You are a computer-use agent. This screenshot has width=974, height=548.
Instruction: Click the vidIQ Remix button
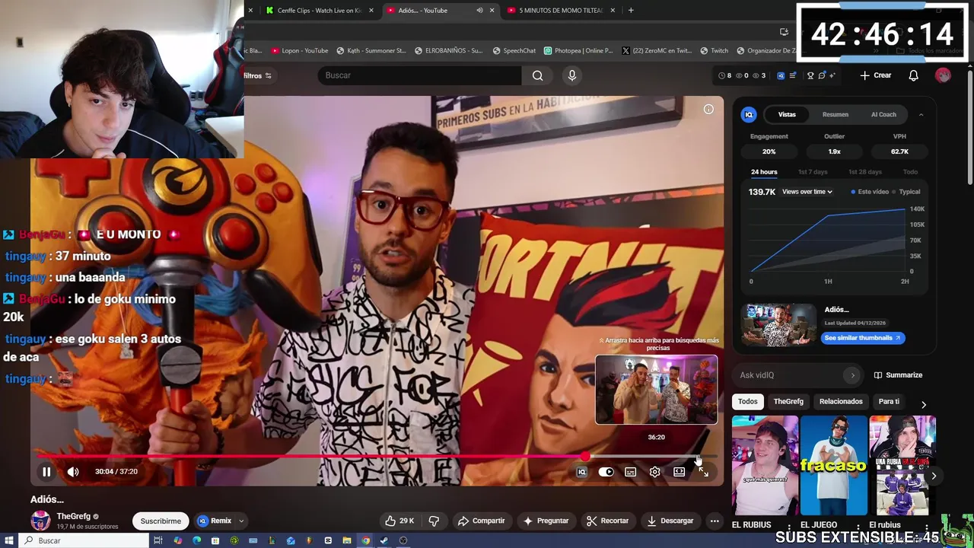[x=215, y=521]
